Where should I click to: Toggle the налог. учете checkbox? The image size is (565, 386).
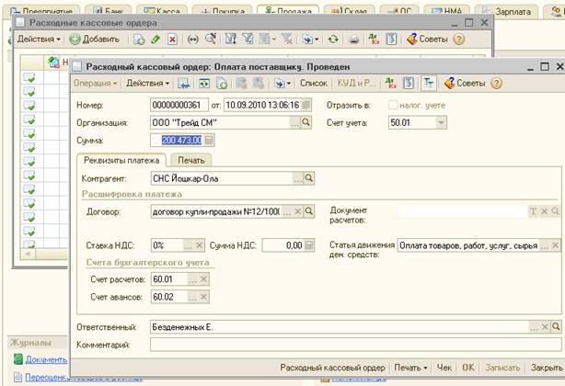[395, 103]
